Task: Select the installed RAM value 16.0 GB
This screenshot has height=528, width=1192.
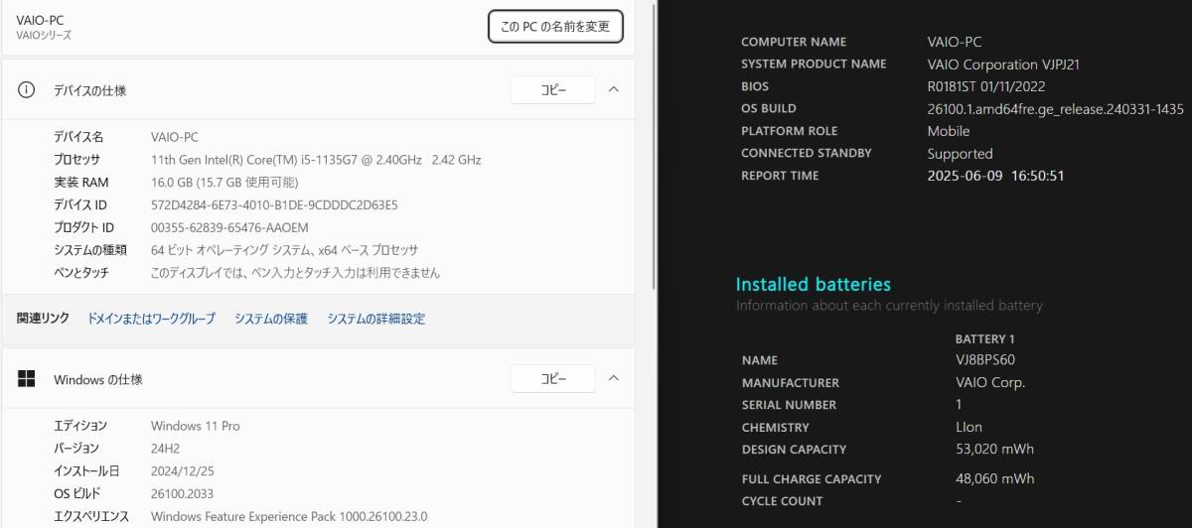Action: [x=224, y=183]
